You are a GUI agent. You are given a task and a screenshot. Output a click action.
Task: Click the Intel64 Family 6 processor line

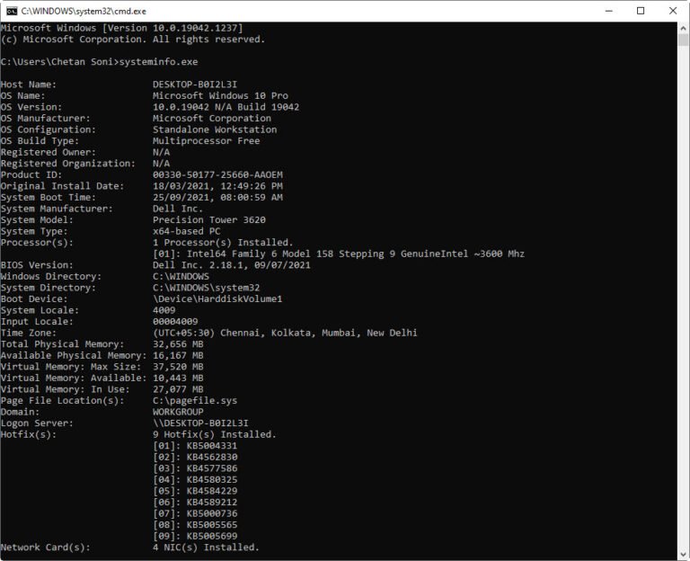click(339, 254)
